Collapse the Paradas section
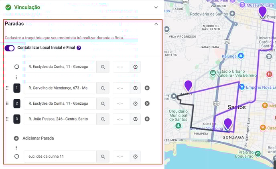Screen dimensions: 276x169 click(156, 24)
